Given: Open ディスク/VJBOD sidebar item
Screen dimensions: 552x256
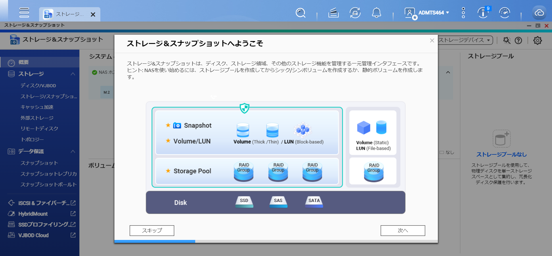Looking at the screenshot, I should (x=38, y=86).
